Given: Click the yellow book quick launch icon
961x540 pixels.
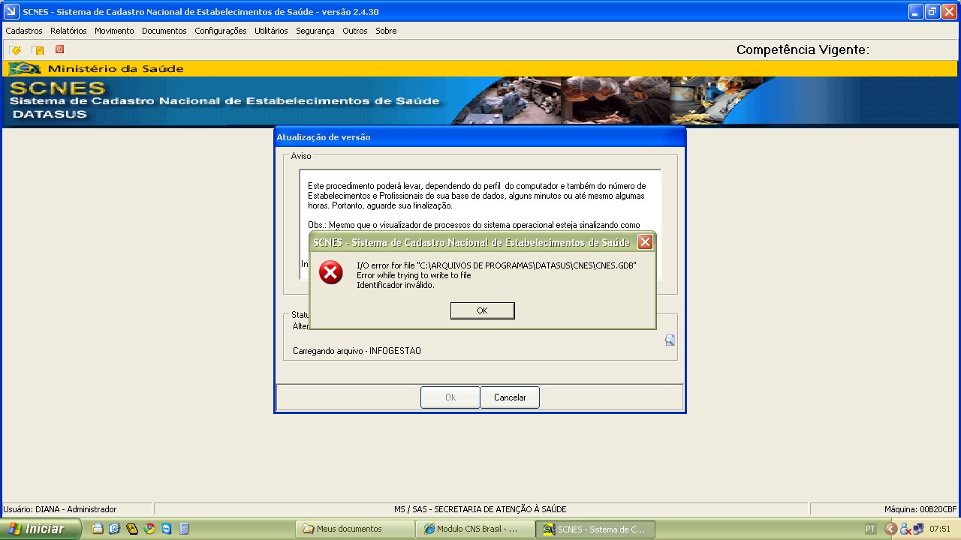Looking at the screenshot, I should tap(132, 529).
